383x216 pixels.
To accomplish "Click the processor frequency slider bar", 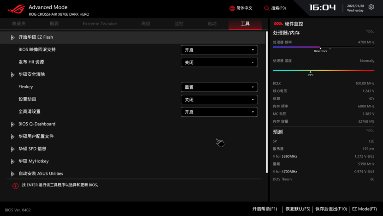I will point(323,47).
